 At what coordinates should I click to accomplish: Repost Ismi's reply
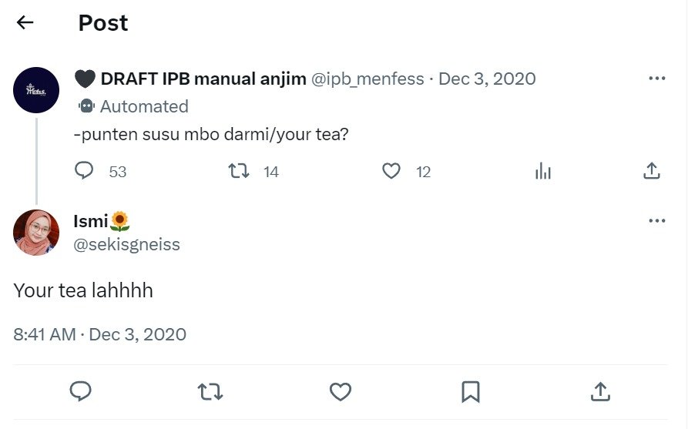[210, 392]
